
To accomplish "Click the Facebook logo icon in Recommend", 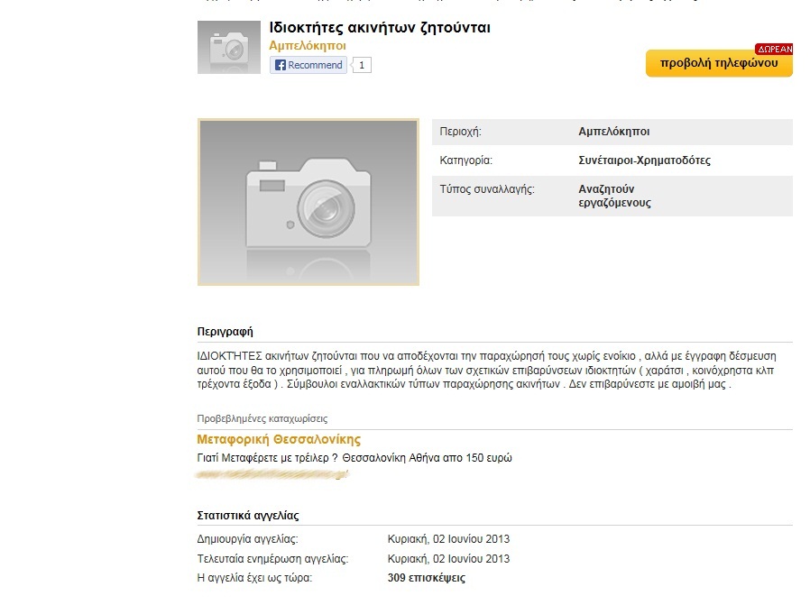I will pos(280,65).
